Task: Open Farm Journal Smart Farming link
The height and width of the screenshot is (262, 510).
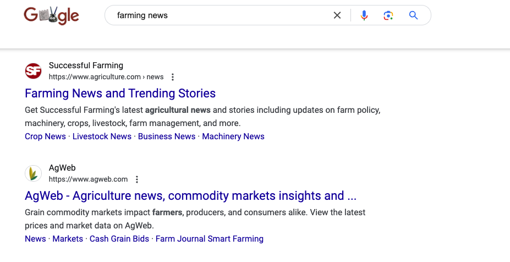Action: 210,239
